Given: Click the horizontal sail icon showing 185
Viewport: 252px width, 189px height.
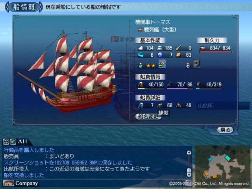Looking at the screenshot, I should [159, 48].
